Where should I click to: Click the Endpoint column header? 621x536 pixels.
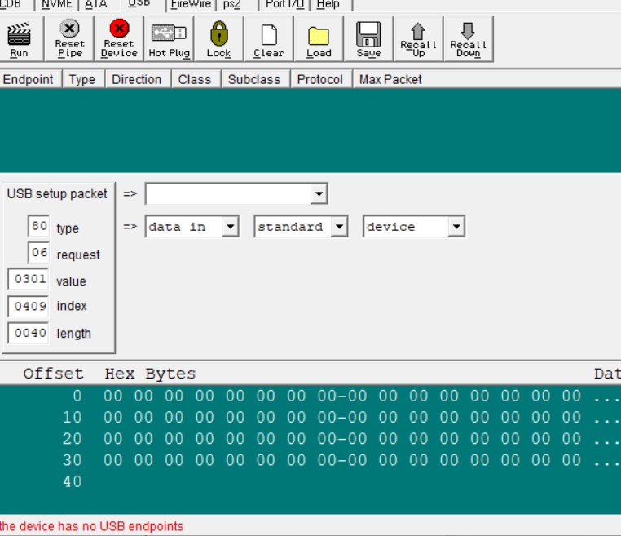point(29,79)
